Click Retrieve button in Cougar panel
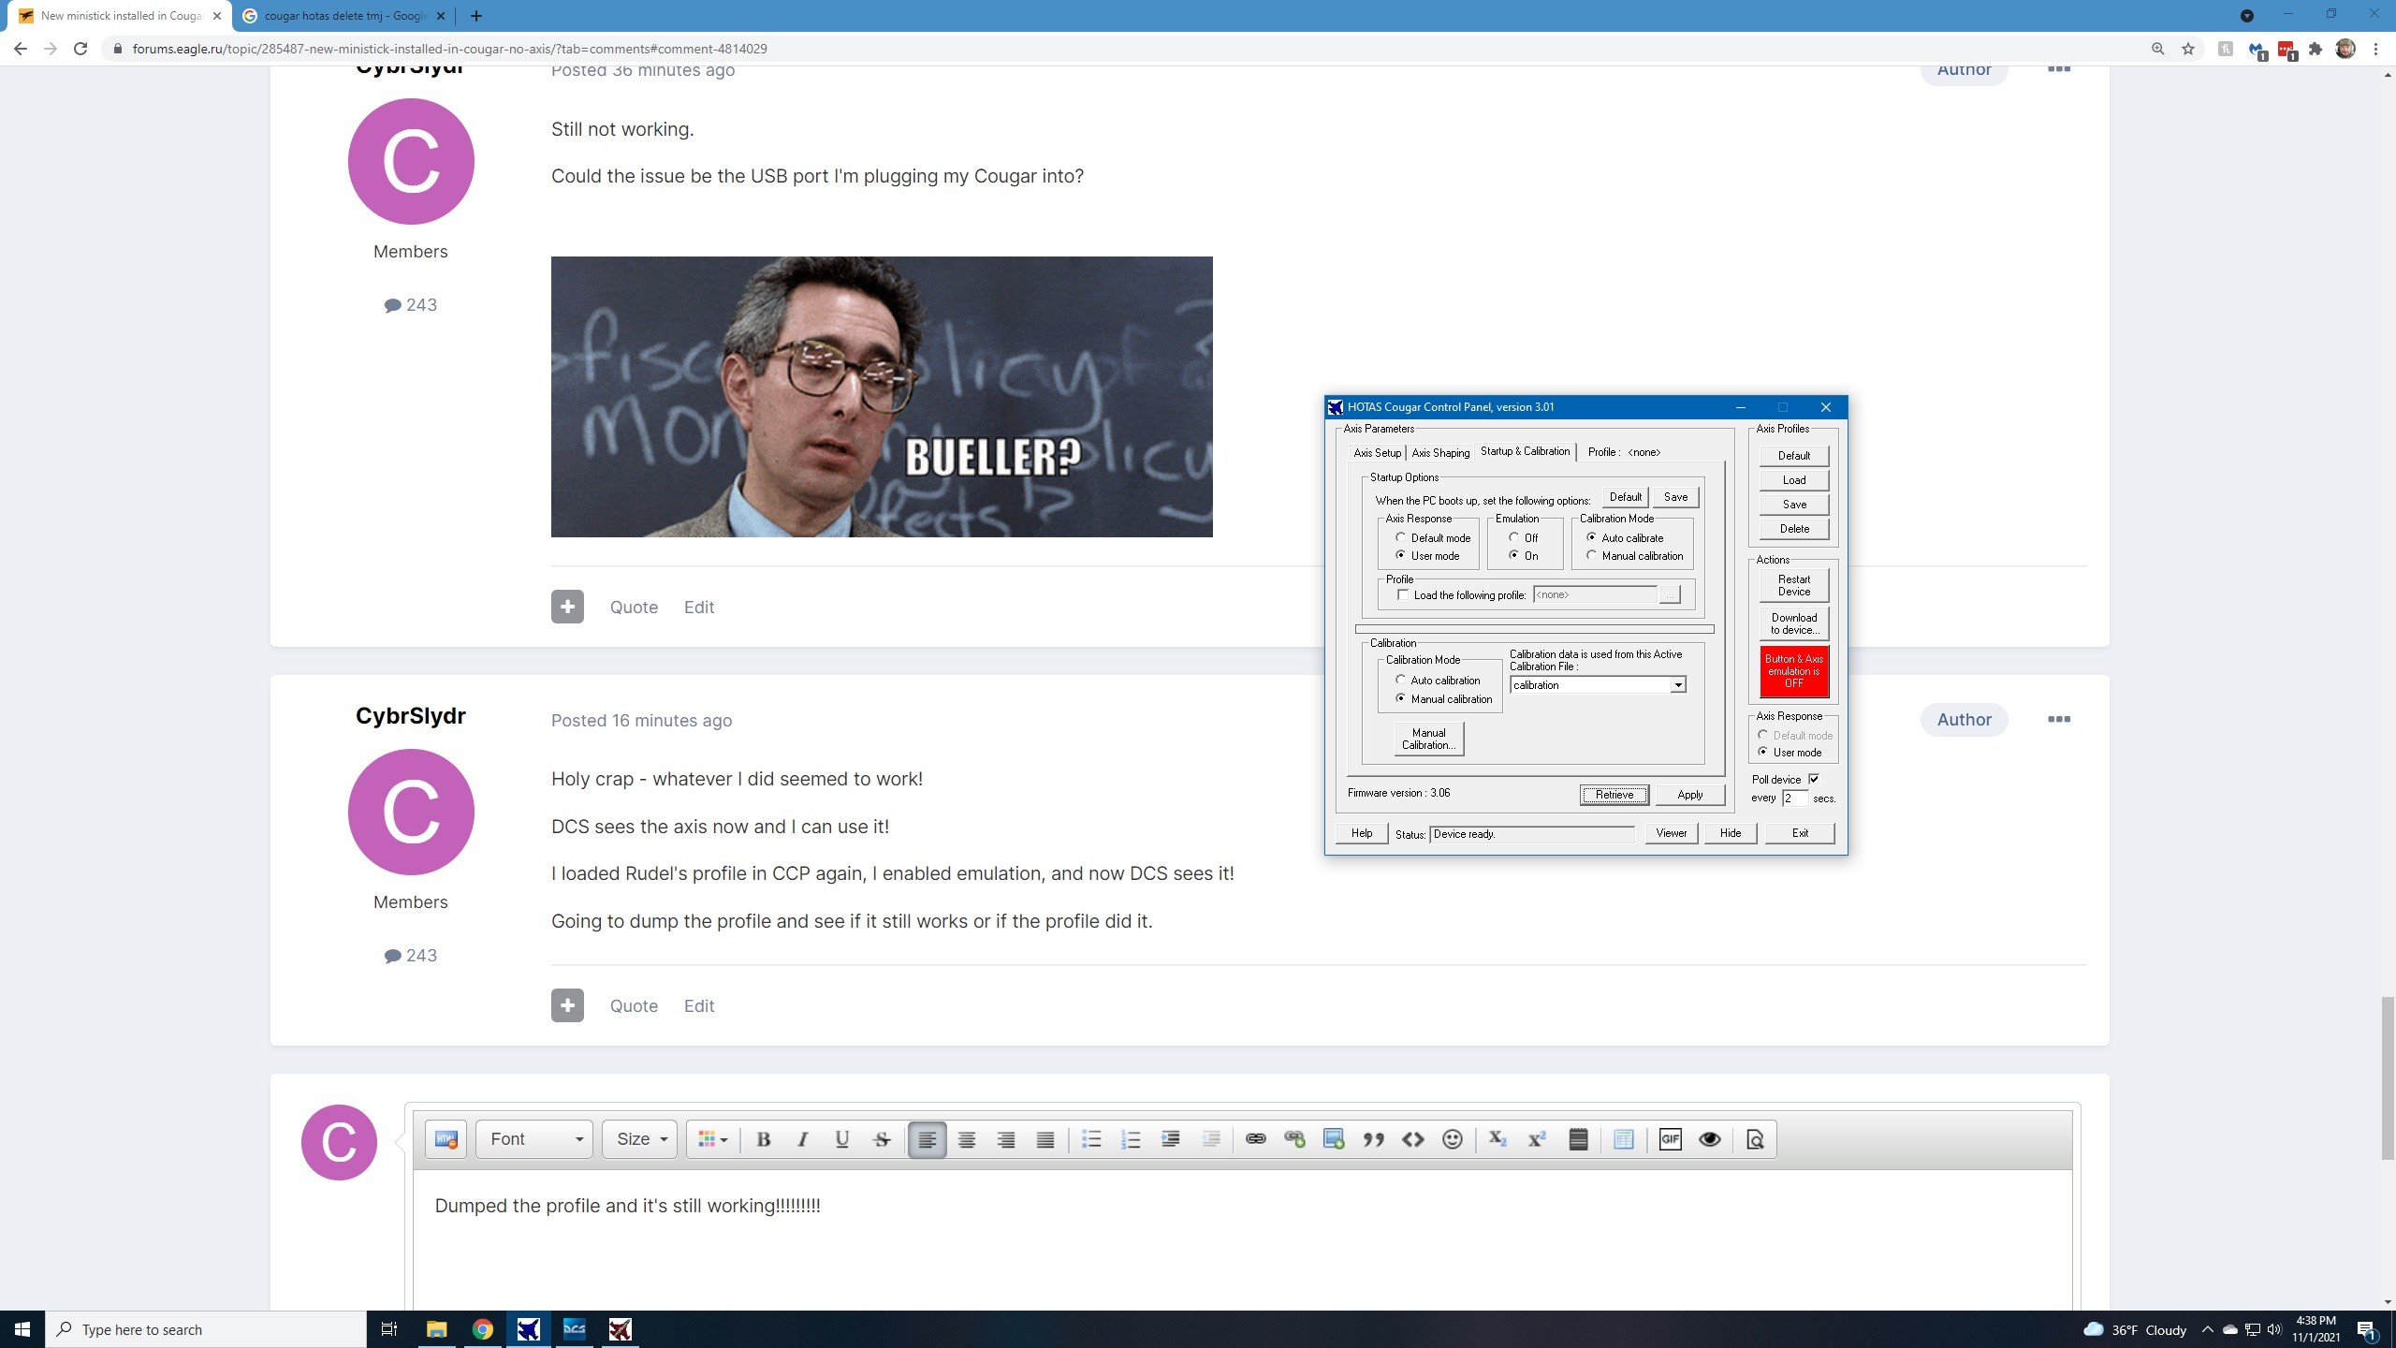 [x=1614, y=795]
